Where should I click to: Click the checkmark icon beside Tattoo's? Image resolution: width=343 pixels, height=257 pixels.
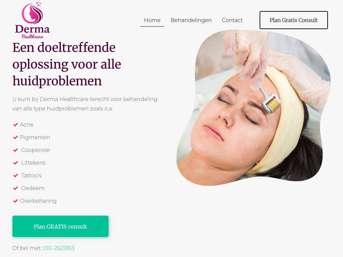(15, 175)
